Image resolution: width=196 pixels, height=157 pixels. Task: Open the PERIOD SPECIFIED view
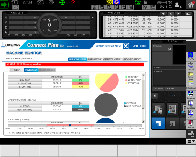point(47,70)
